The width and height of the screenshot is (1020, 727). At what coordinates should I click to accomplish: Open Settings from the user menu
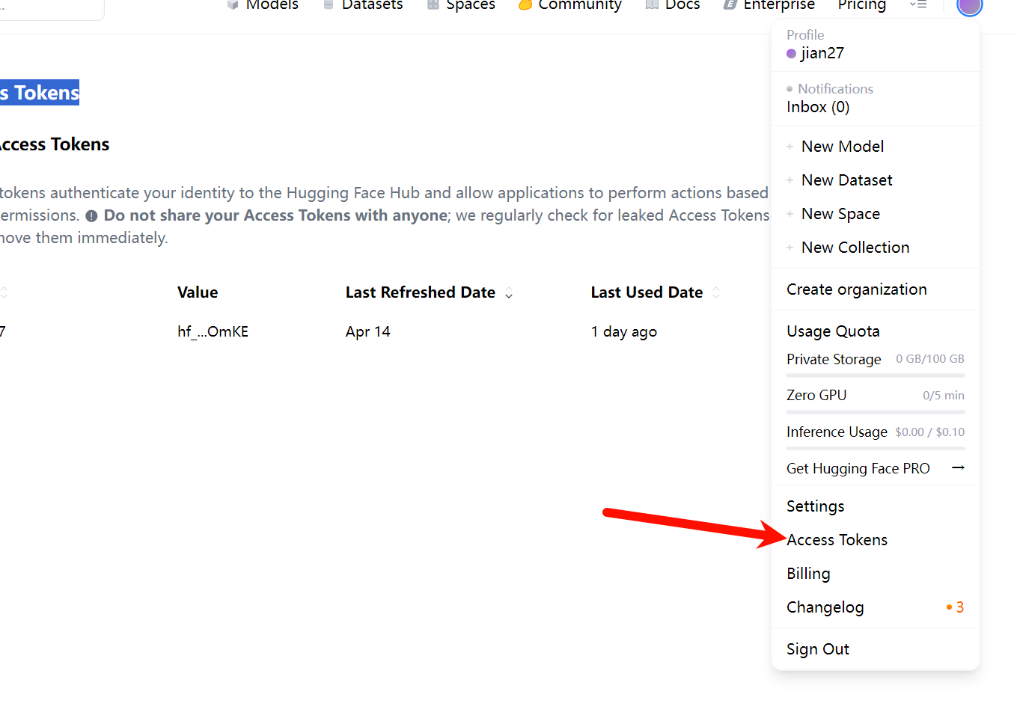816,506
